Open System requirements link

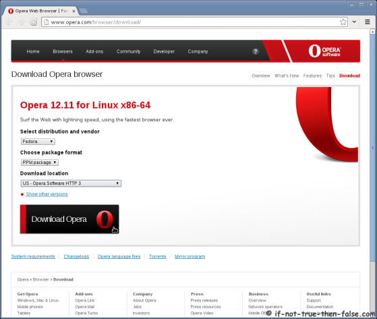(33, 256)
